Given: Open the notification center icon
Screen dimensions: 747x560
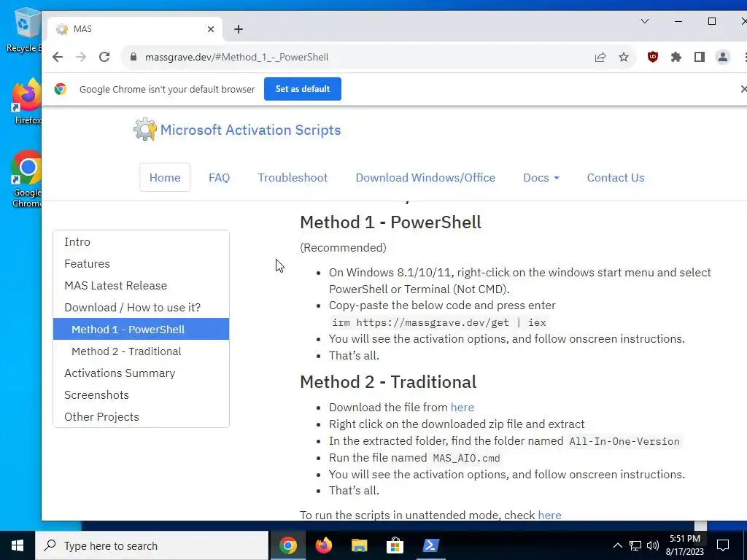Looking at the screenshot, I should [723, 545].
